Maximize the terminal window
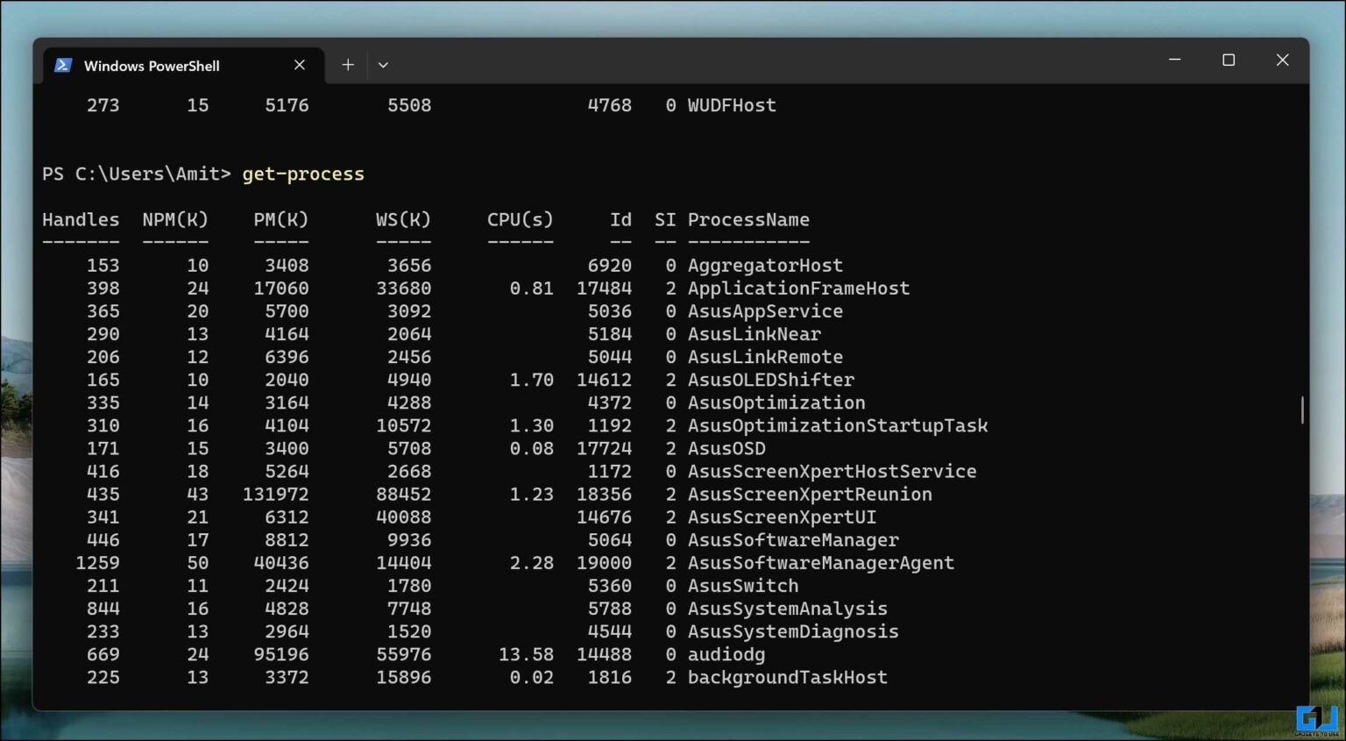The width and height of the screenshot is (1346, 741). [x=1229, y=60]
